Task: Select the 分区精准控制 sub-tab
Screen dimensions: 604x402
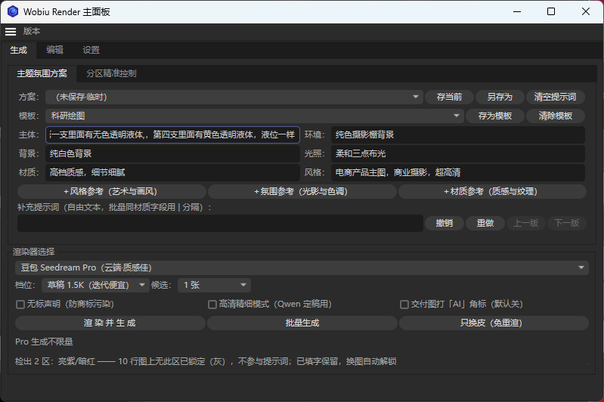Action: click(x=111, y=73)
